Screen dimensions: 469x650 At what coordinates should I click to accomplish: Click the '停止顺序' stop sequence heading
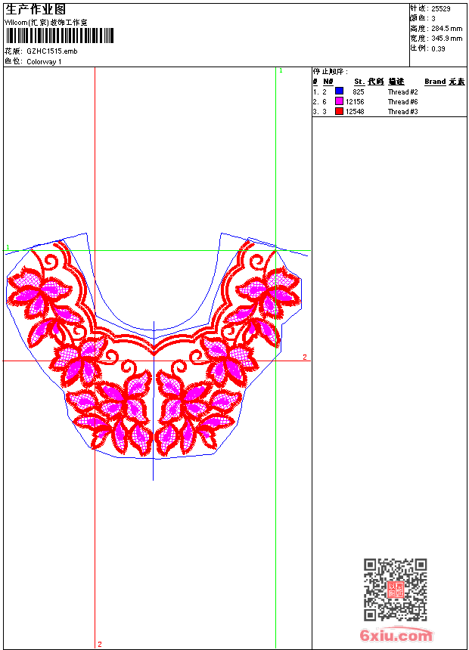tap(330, 72)
